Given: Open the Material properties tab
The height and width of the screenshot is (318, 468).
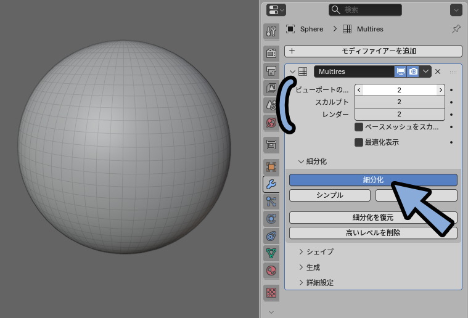Looking at the screenshot, I should pos(271,270).
